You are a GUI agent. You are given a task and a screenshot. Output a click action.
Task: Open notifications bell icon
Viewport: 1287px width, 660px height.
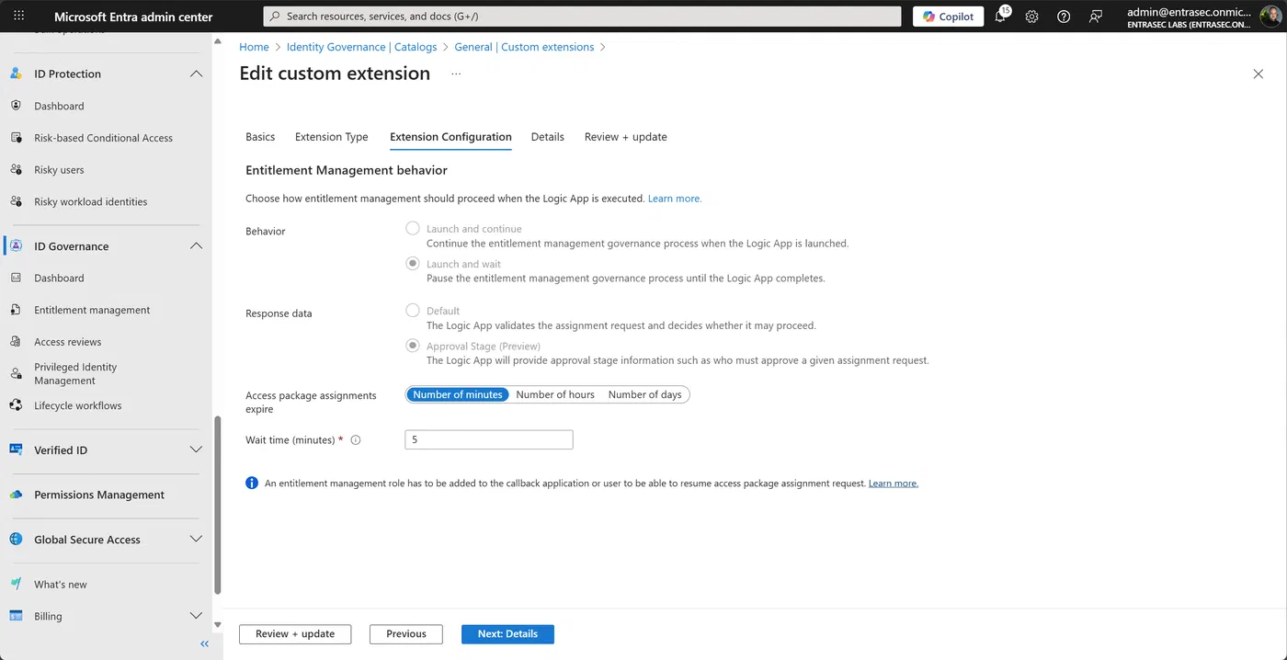tap(1000, 17)
